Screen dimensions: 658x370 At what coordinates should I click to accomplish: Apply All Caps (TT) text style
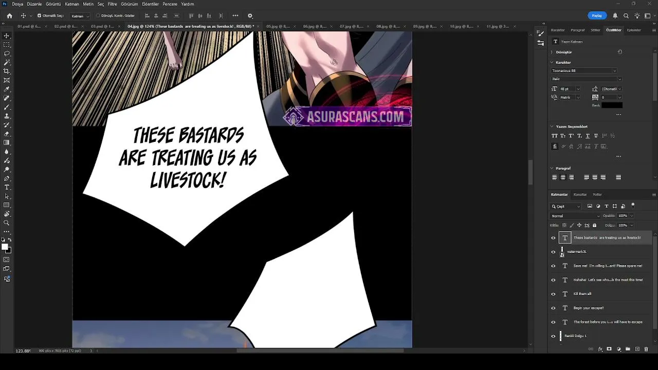pos(554,136)
